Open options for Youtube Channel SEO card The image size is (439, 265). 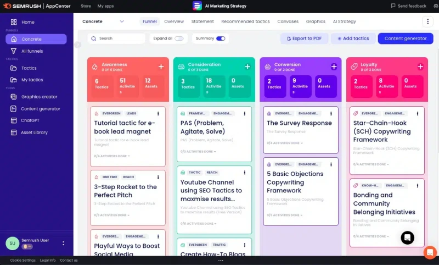click(x=245, y=173)
